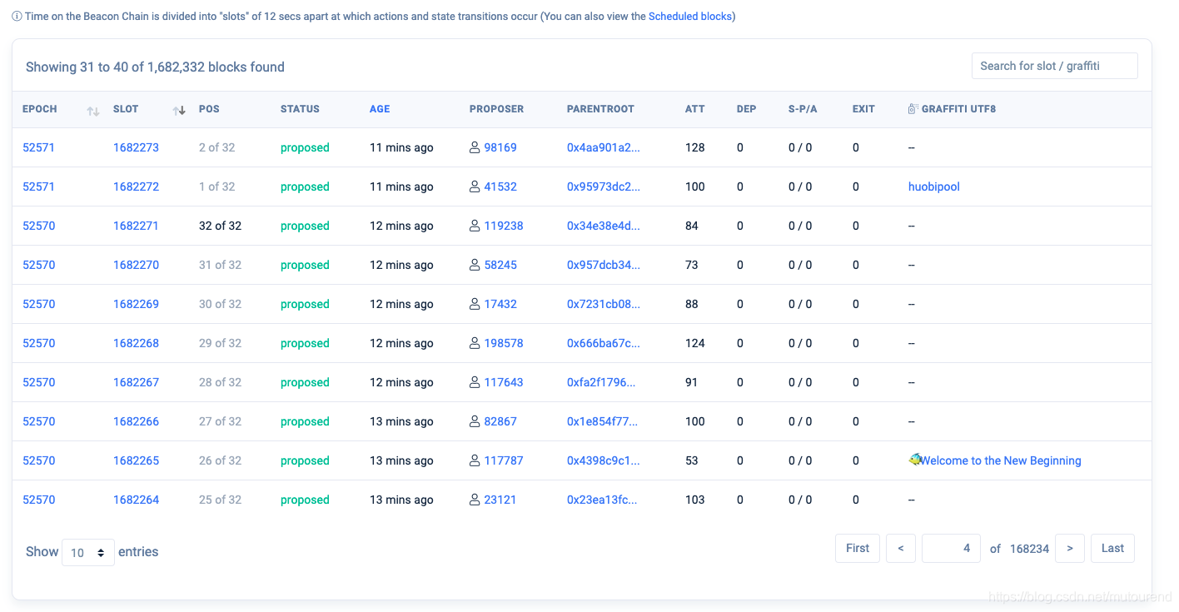
Task: Open parent root 0x34e38e4d...
Action: pos(604,226)
